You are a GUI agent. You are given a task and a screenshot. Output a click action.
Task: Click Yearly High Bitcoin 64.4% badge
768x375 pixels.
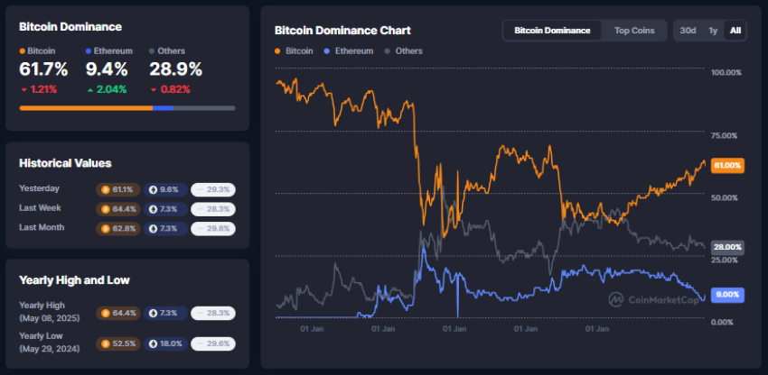point(117,312)
